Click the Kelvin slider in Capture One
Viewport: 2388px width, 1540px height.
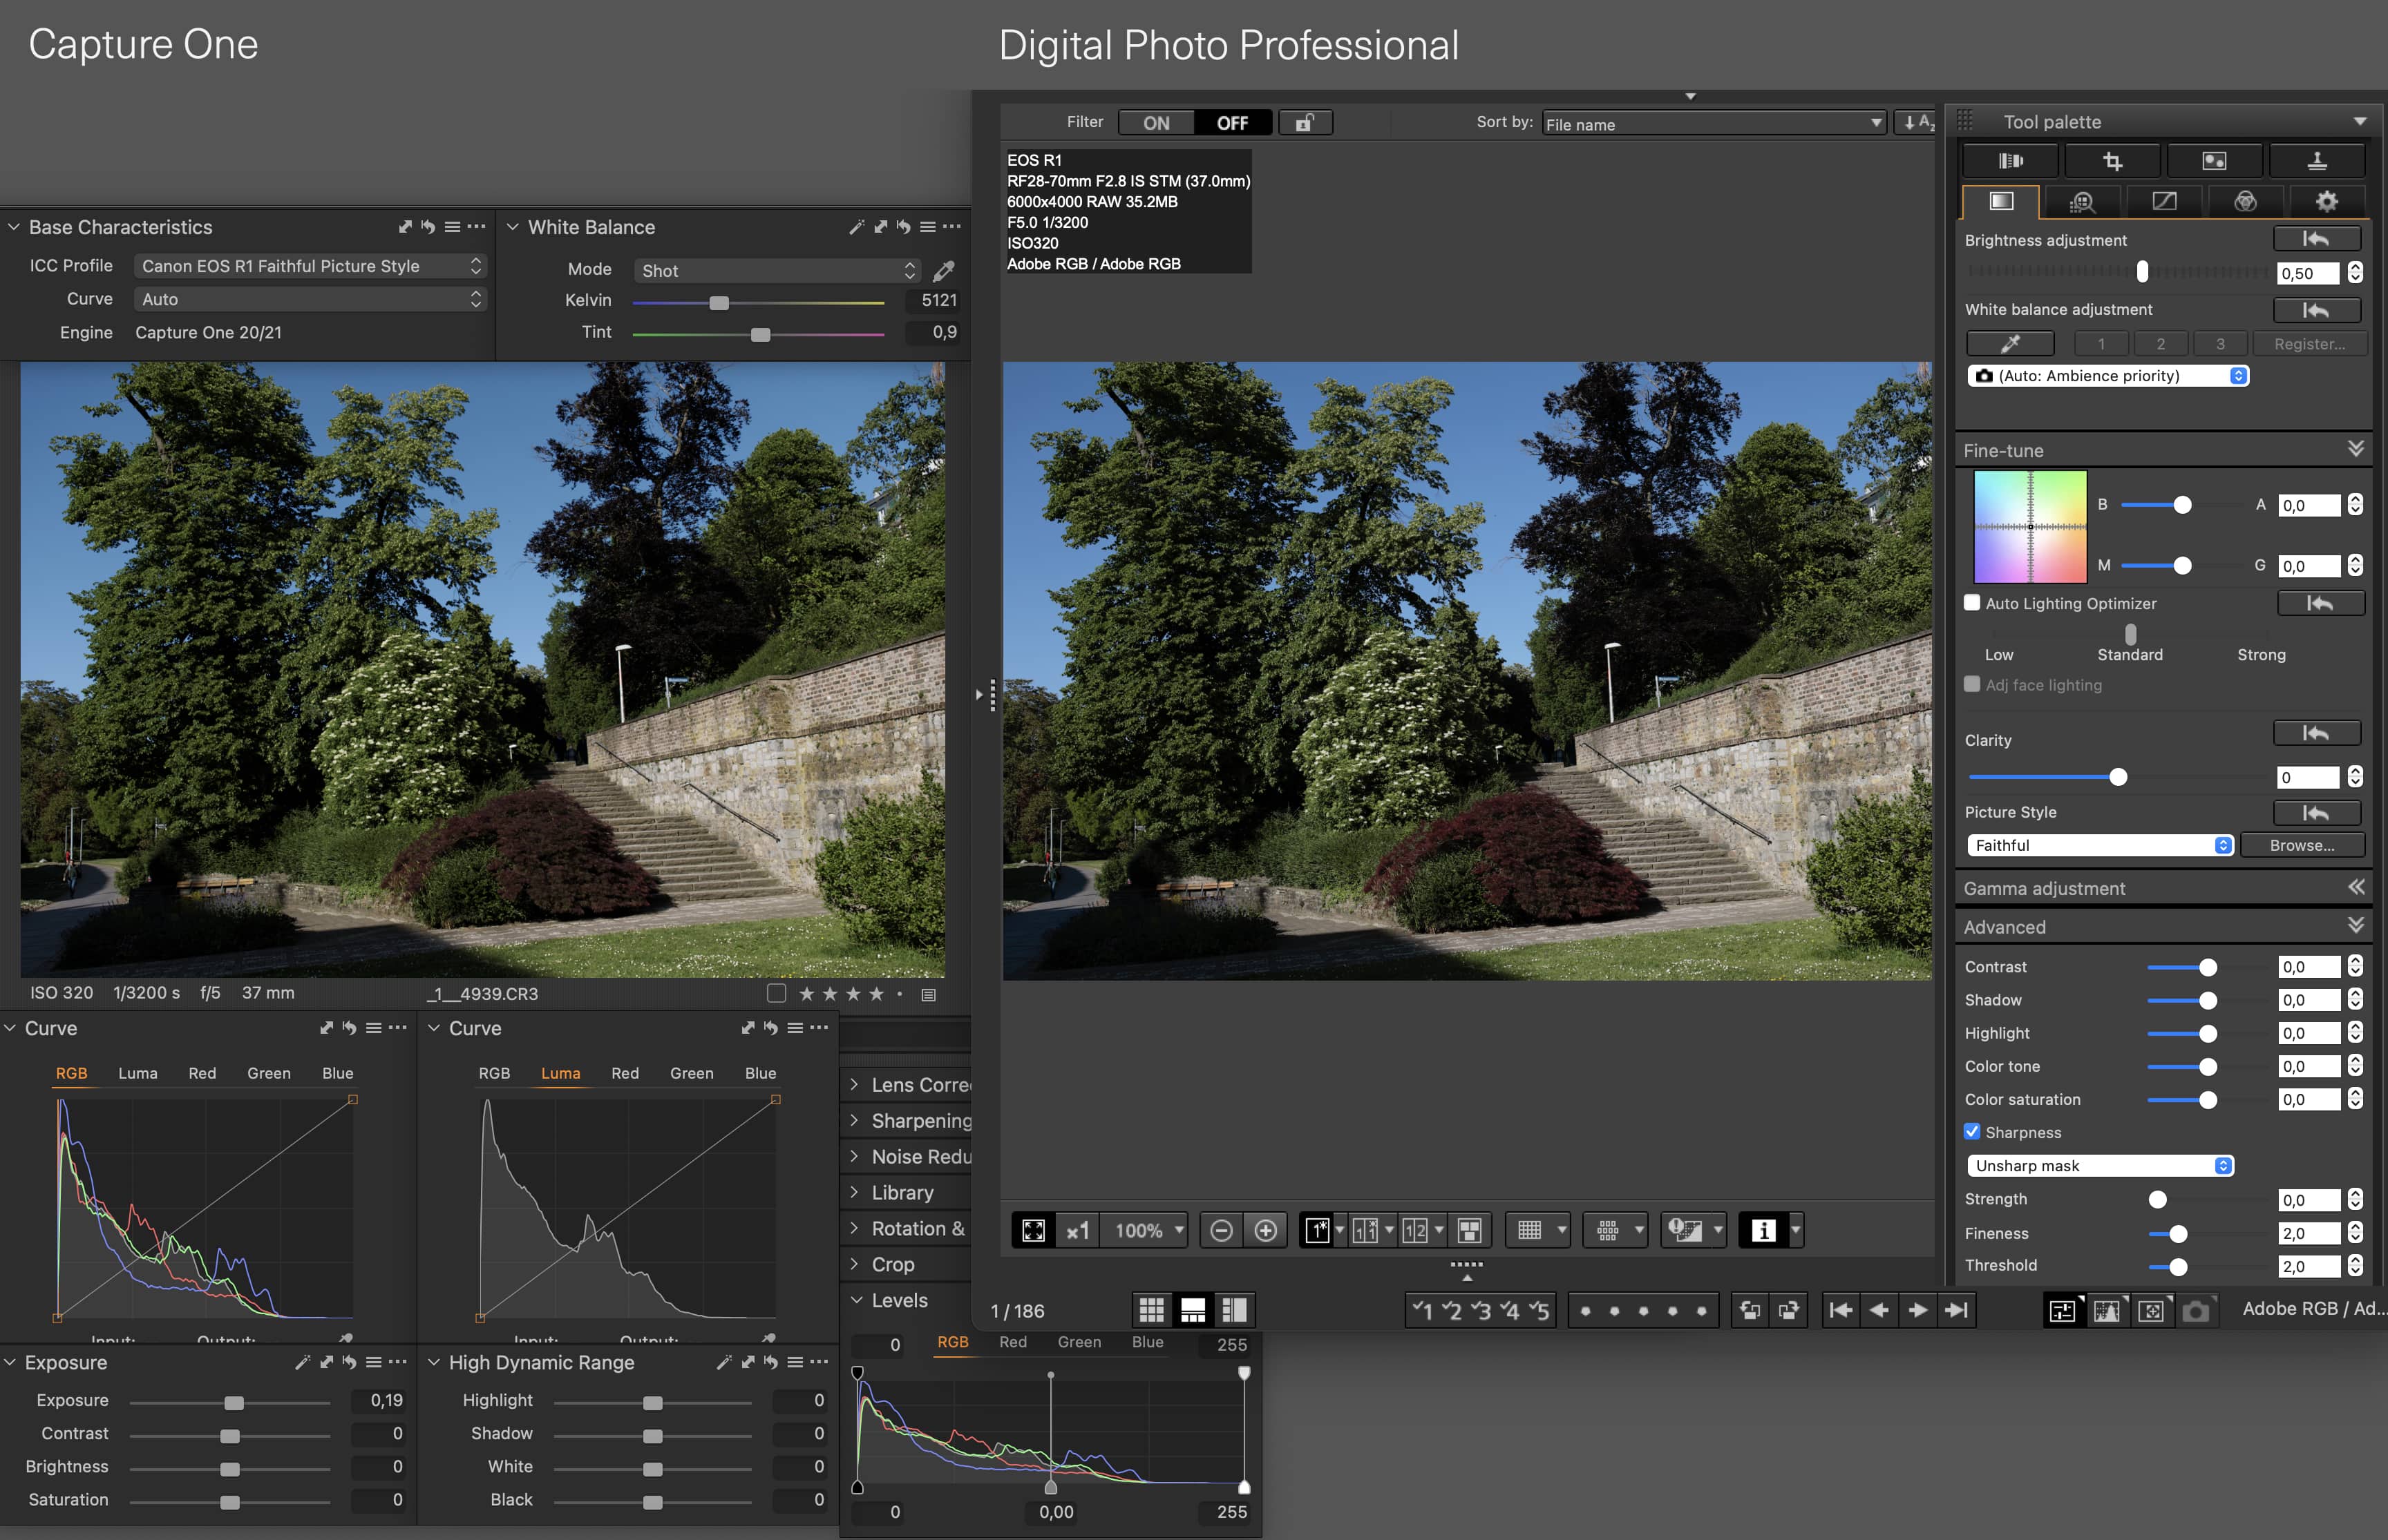point(758,302)
